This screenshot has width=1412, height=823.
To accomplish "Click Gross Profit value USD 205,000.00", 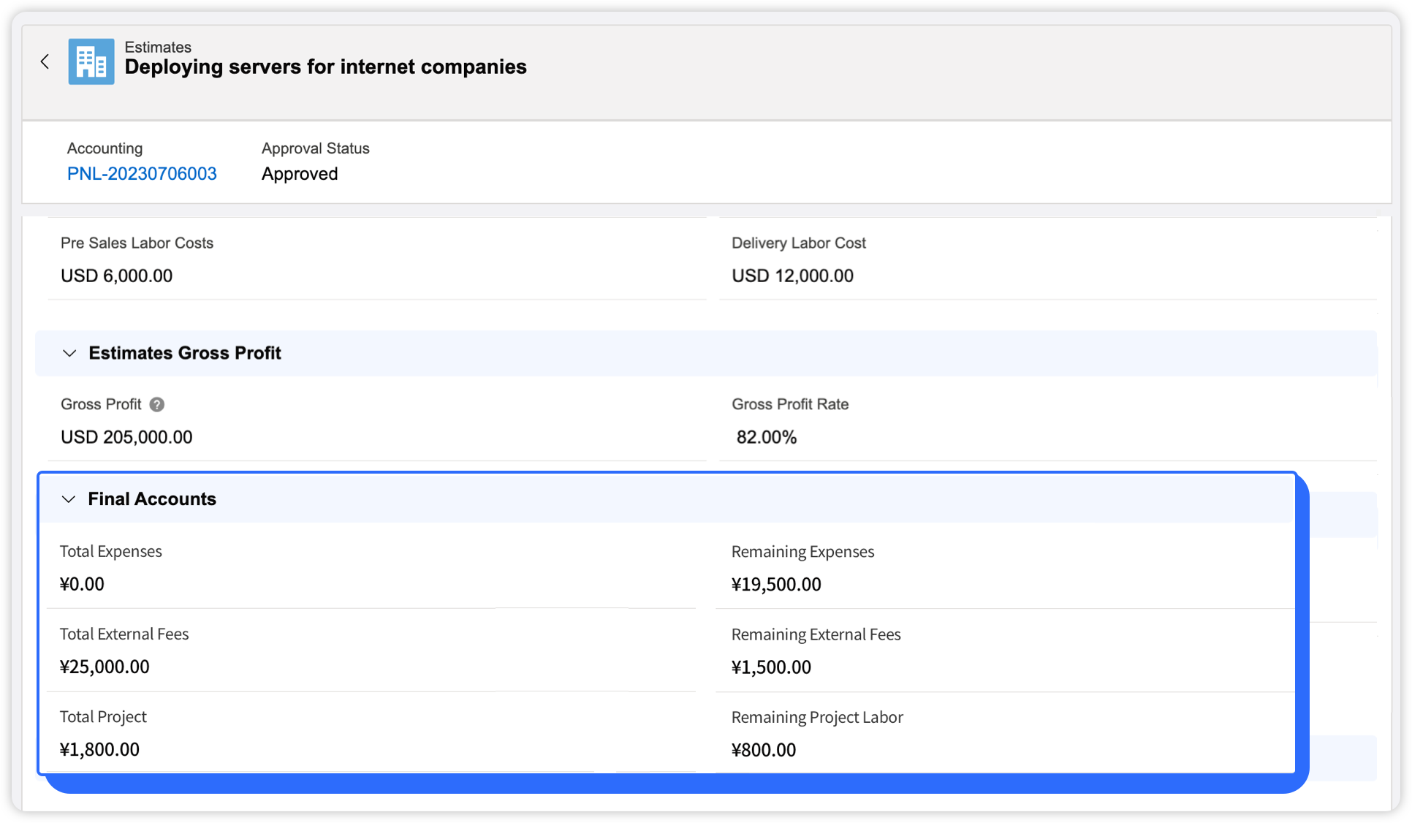I will [x=126, y=437].
